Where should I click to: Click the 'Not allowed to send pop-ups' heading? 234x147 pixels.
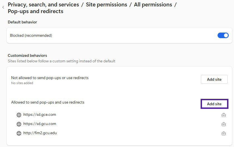point(50,78)
